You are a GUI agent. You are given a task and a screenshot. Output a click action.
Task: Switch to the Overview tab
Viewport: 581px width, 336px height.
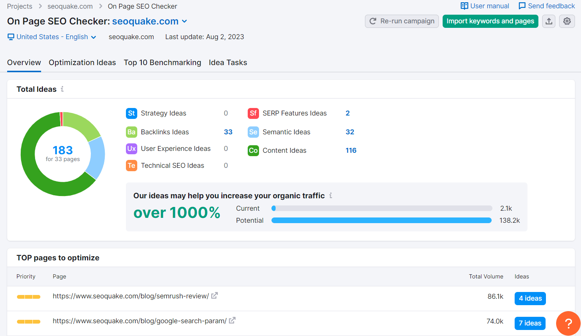tap(24, 62)
